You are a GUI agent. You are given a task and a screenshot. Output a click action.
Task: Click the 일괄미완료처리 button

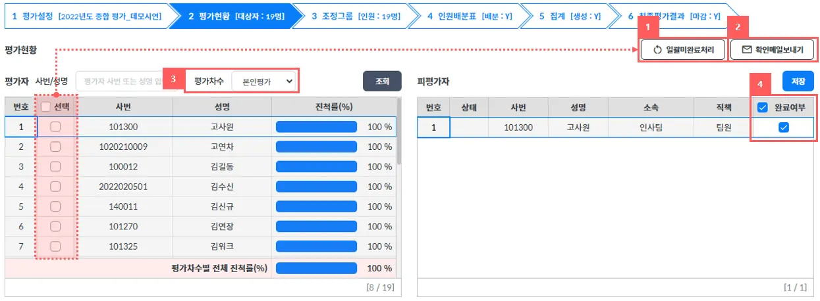point(683,50)
